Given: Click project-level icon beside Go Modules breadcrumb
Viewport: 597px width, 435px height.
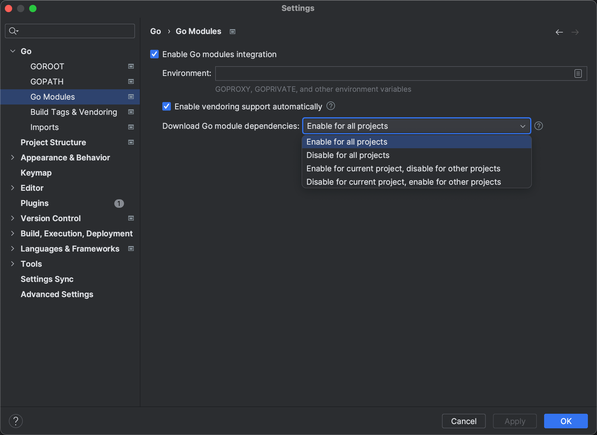Looking at the screenshot, I should pyautogui.click(x=233, y=32).
